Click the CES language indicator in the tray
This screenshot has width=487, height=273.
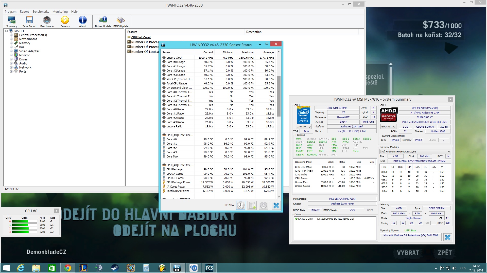463,268
